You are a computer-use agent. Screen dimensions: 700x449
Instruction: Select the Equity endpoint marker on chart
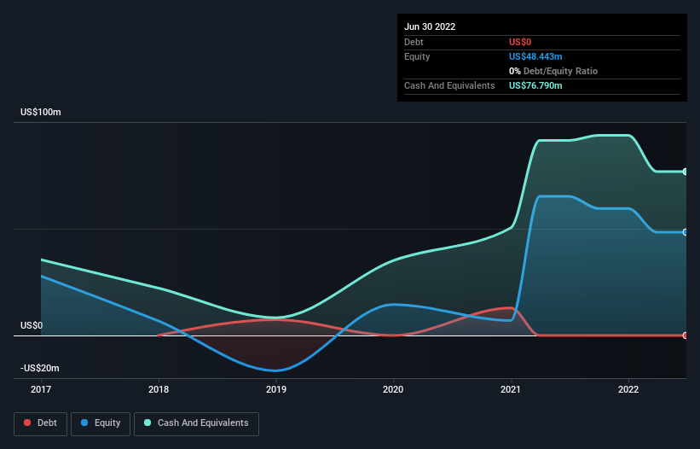(686, 232)
